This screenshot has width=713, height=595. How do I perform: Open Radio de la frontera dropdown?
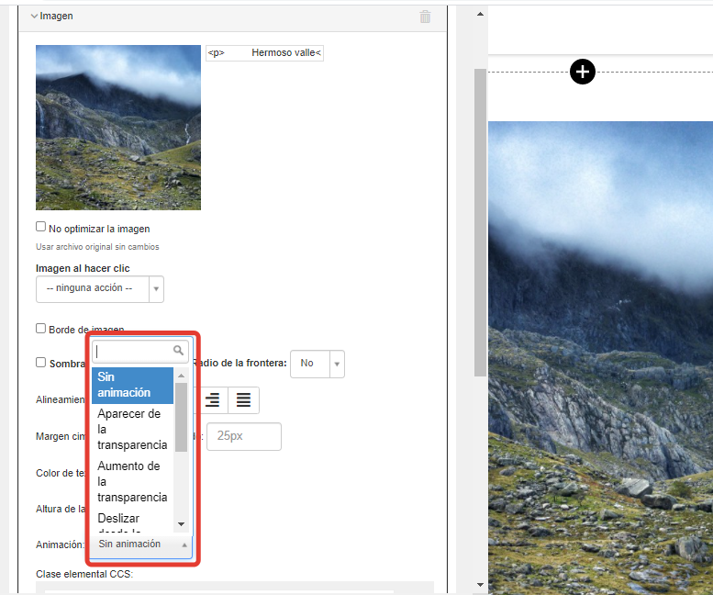318,364
